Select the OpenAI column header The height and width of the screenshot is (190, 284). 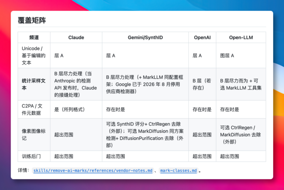pyautogui.click(x=202, y=37)
